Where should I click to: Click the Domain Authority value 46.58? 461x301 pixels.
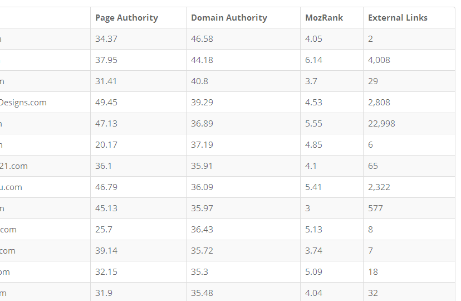click(x=202, y=39)
